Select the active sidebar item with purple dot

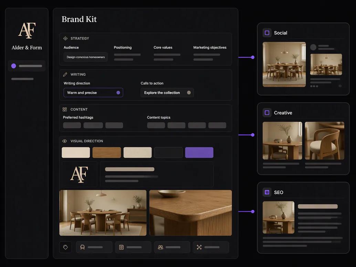tap(27, 66)
